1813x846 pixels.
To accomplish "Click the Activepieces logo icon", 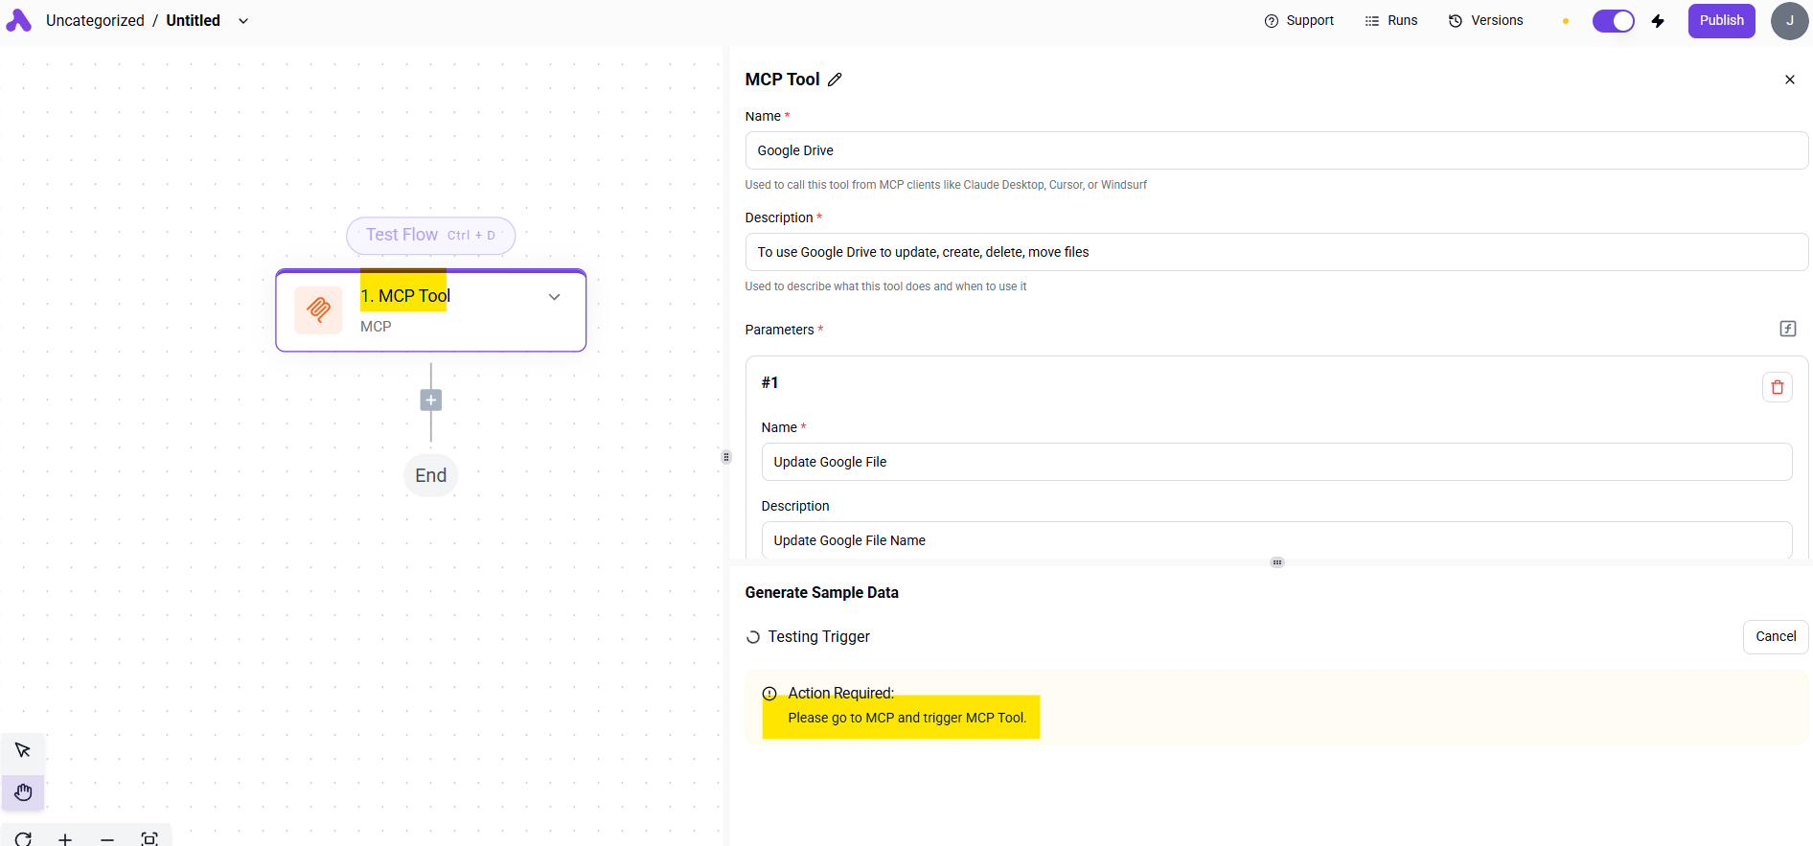I will [18, 20].
